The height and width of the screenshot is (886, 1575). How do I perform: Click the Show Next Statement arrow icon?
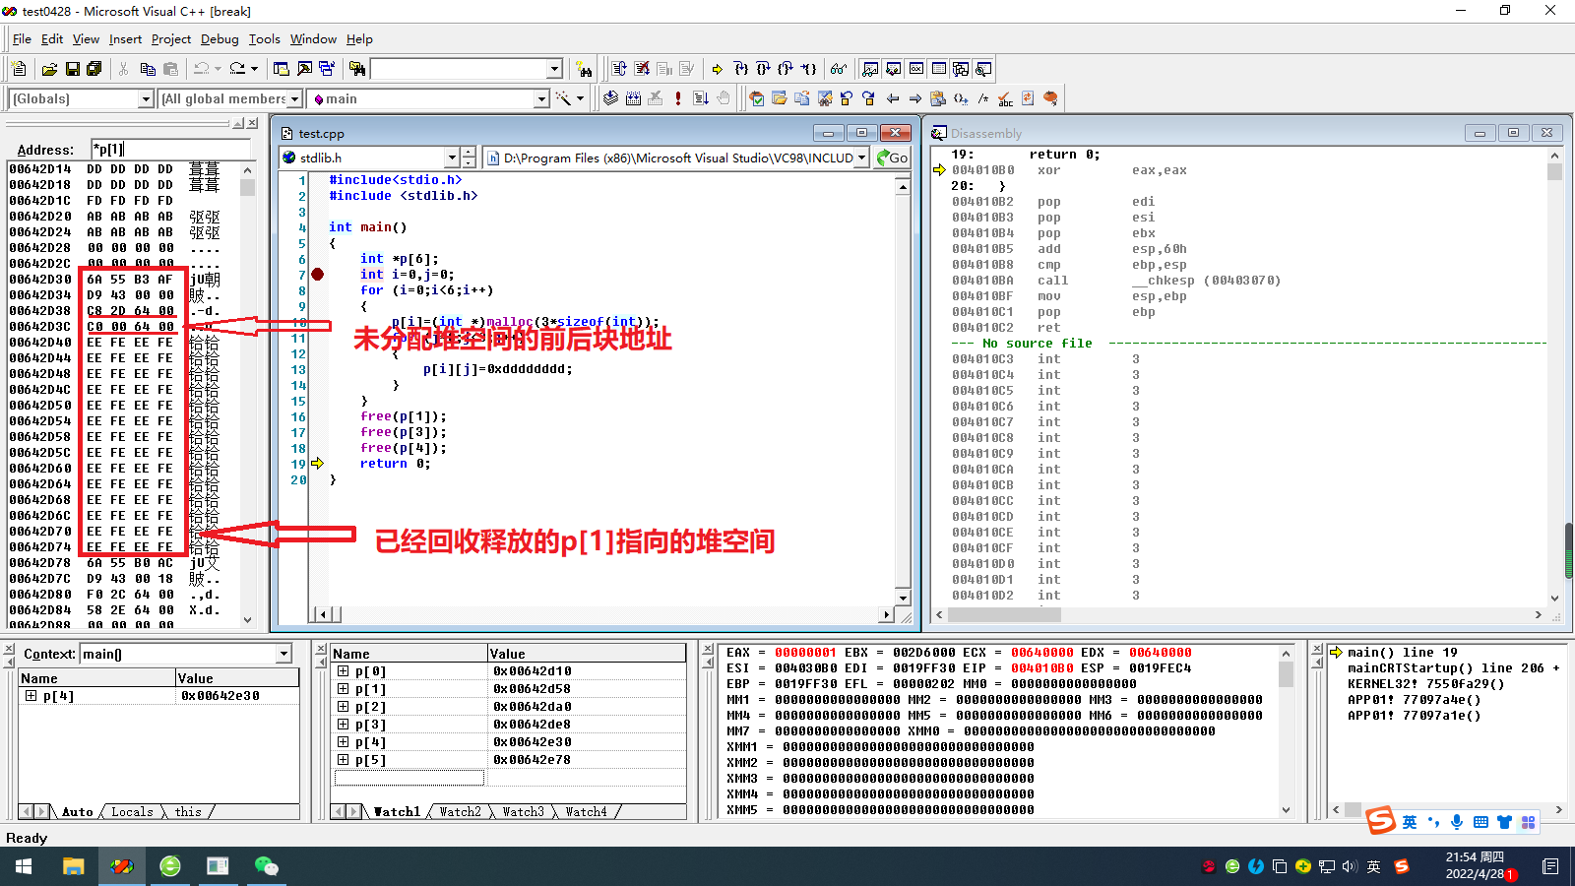[717, 69]
